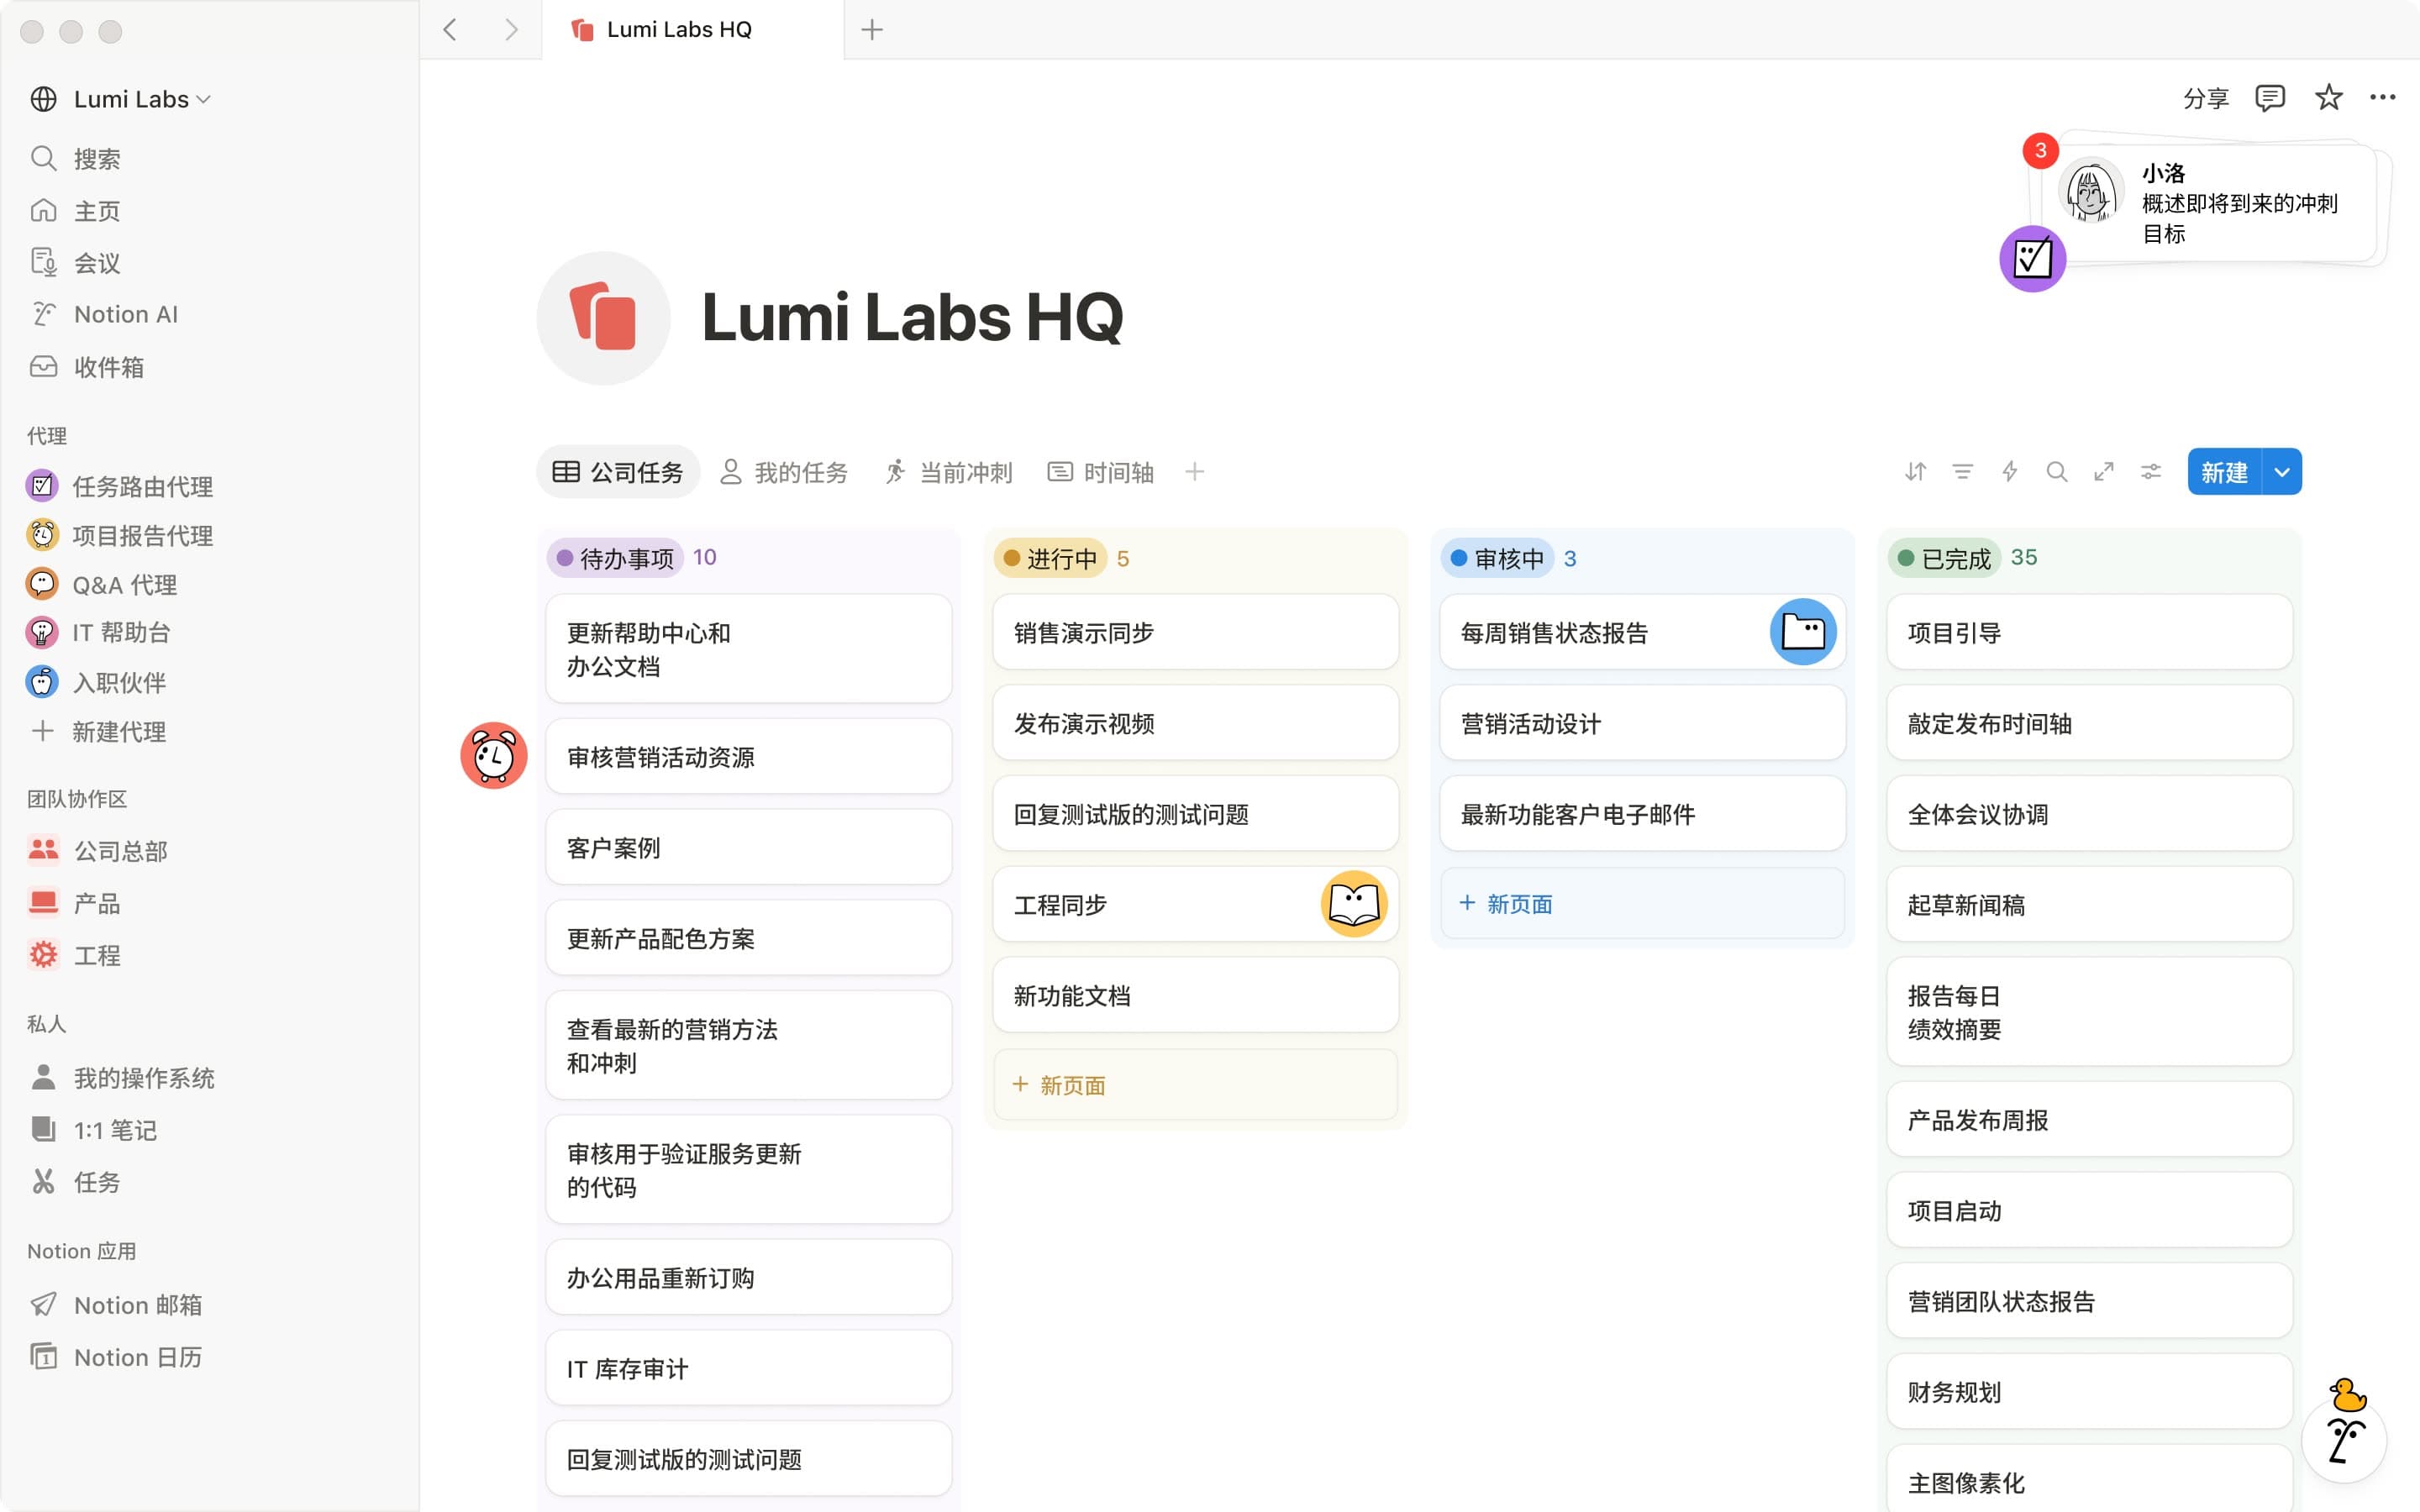The height and width of the screenshot is (1512, 2420).
Task: Click the red alarm clock agent icon
Action: [494, 756]
